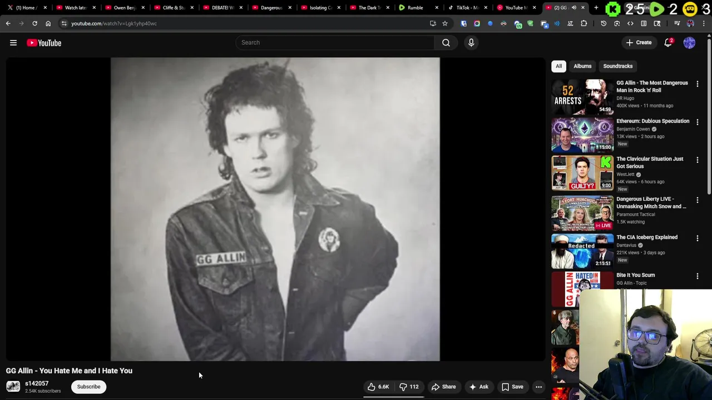Viewport: 712px width, 400px height.
Task: Click the page vertical scrollbar
Action: 709,117
